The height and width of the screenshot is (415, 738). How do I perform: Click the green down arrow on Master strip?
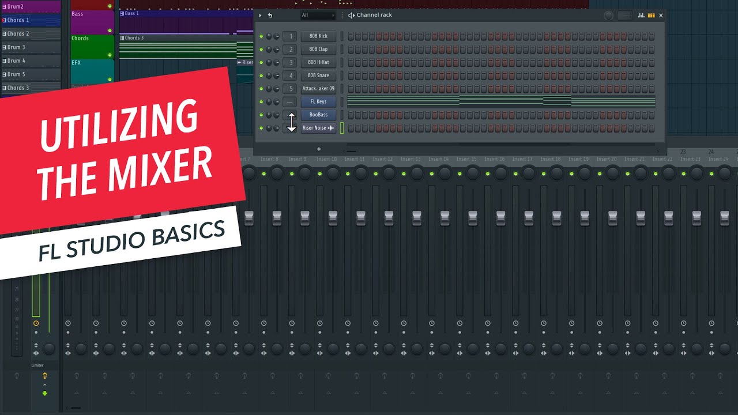(x=45, y=394)
